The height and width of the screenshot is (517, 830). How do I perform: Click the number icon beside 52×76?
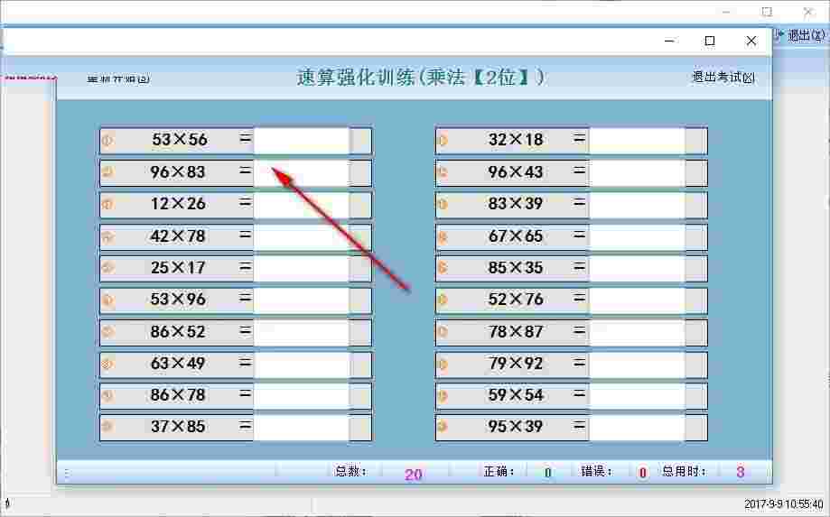coord(443,300)
